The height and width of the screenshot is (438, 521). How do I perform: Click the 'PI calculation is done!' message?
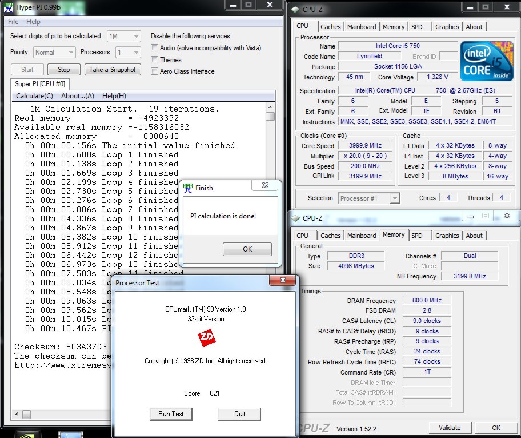point(223,216)
